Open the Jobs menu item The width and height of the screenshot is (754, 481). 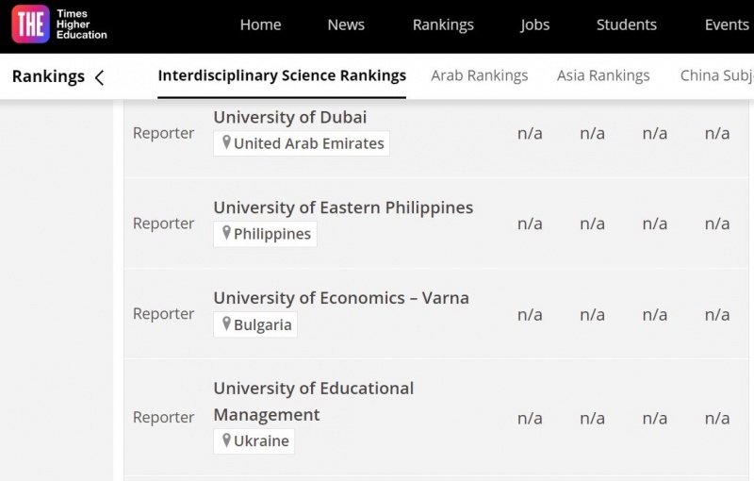[534, 25]
